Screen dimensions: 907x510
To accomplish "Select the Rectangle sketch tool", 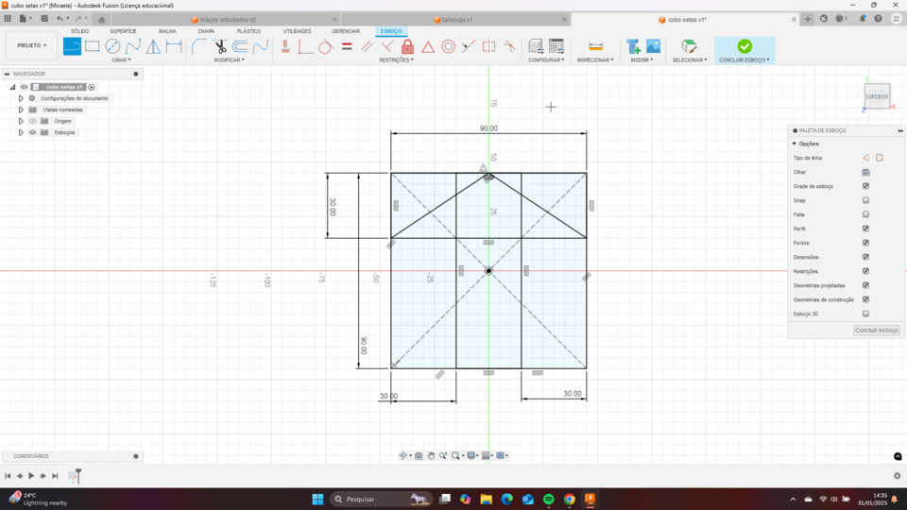I will click(x=93, y=46).
